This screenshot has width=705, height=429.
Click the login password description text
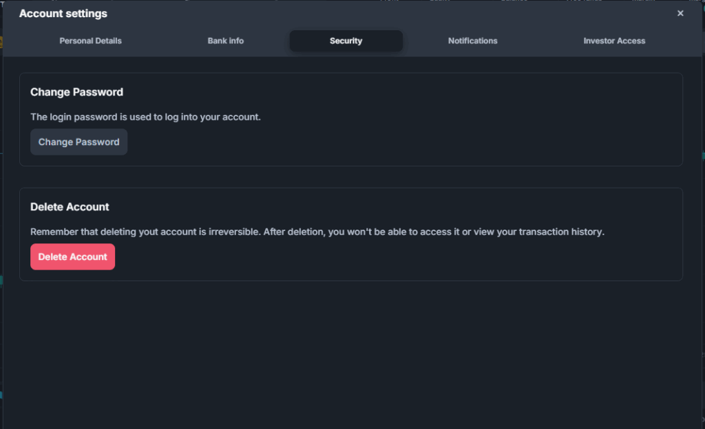pyautogui.click(x=145, y=117)
